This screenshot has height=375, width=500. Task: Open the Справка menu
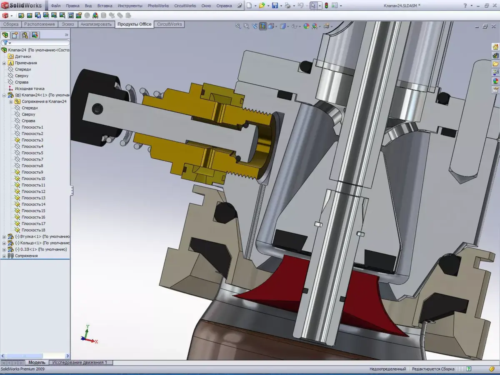coord(225,6)
